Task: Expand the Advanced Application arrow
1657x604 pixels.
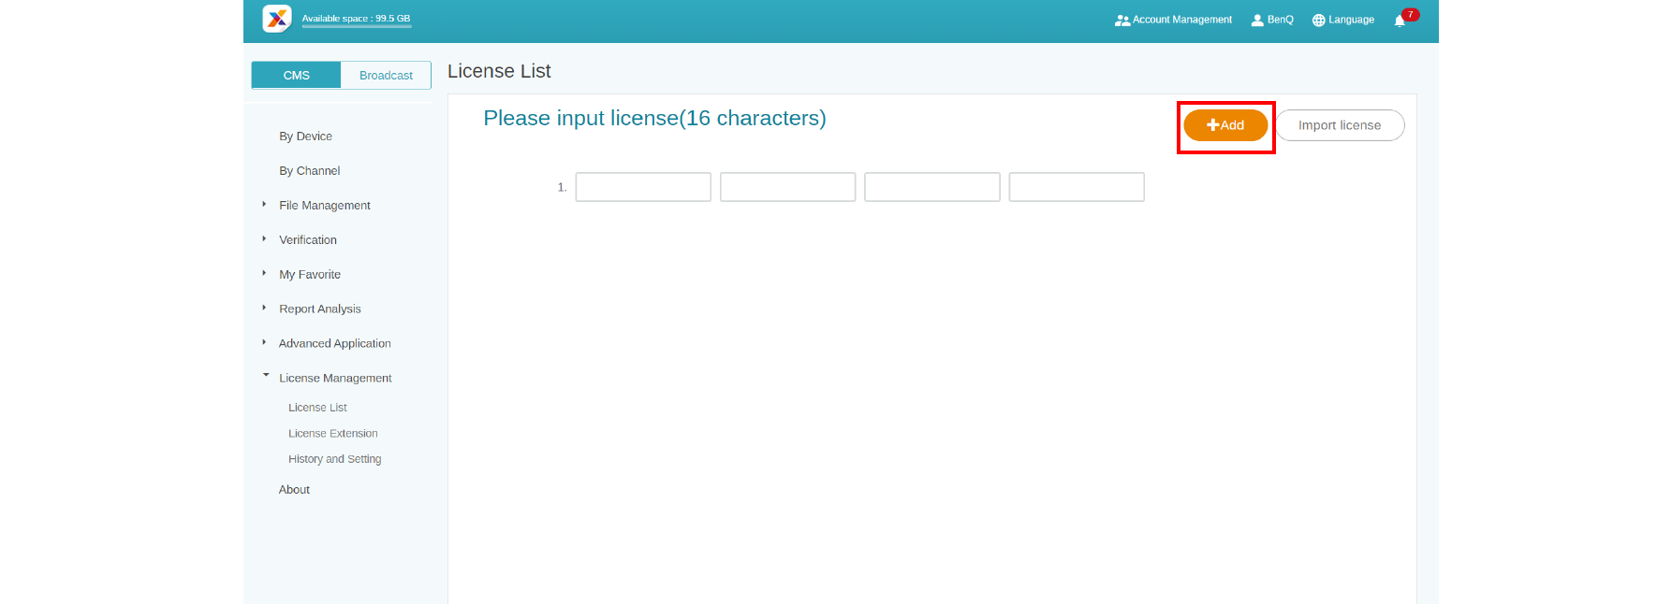Action: click(265, 342)
